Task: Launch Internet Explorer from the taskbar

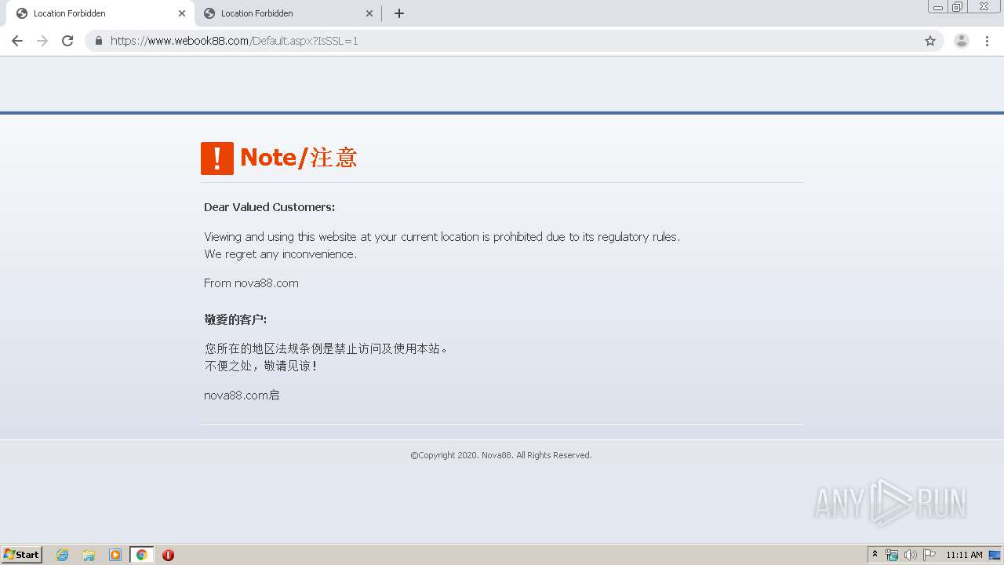Action: coord(63,555)
